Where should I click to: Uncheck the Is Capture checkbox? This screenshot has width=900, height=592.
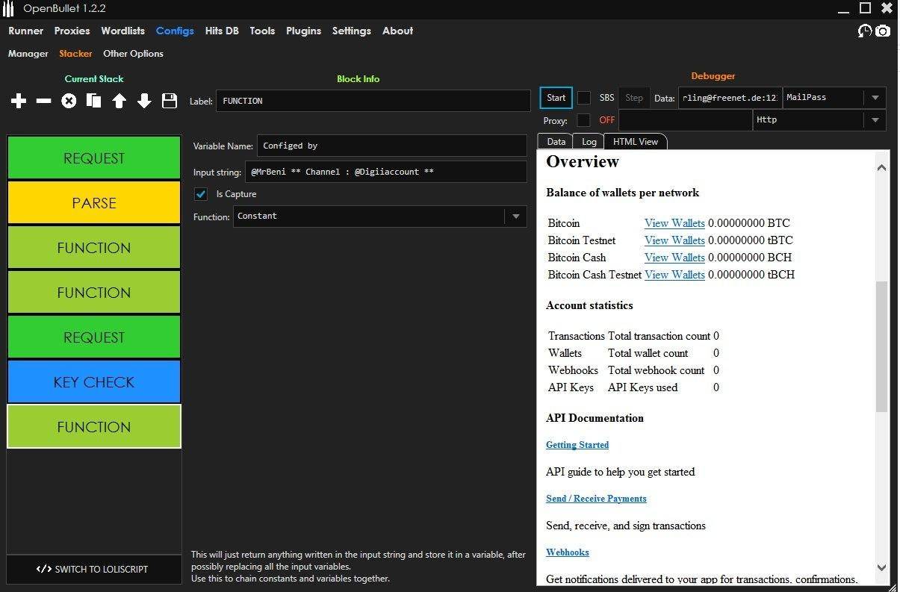[201, 194]
